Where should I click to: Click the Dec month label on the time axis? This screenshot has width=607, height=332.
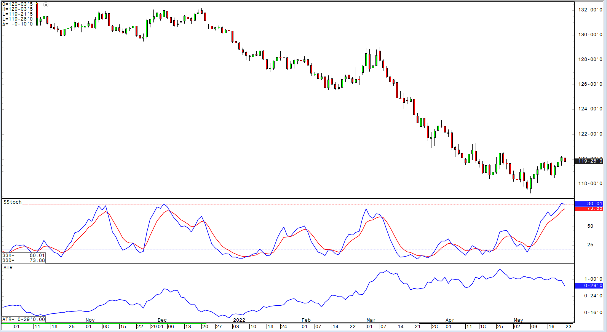tap(162, 320)
